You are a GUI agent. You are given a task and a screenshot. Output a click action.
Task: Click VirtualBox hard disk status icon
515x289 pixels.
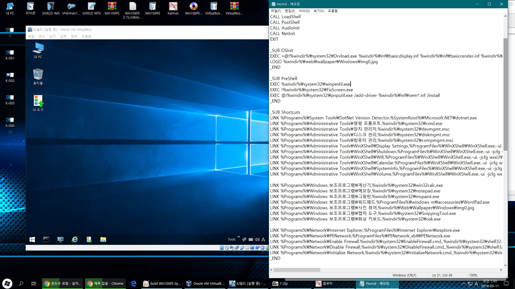tap(222, 248)
